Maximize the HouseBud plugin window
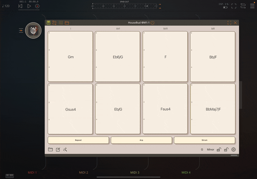 coord(229,23)
